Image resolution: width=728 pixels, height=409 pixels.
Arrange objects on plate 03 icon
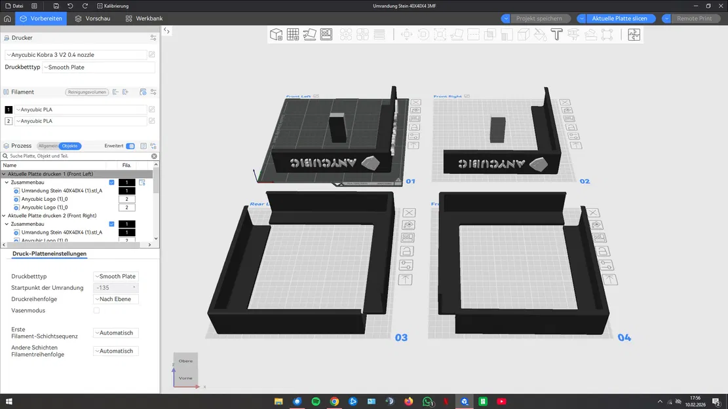point(407,238)
